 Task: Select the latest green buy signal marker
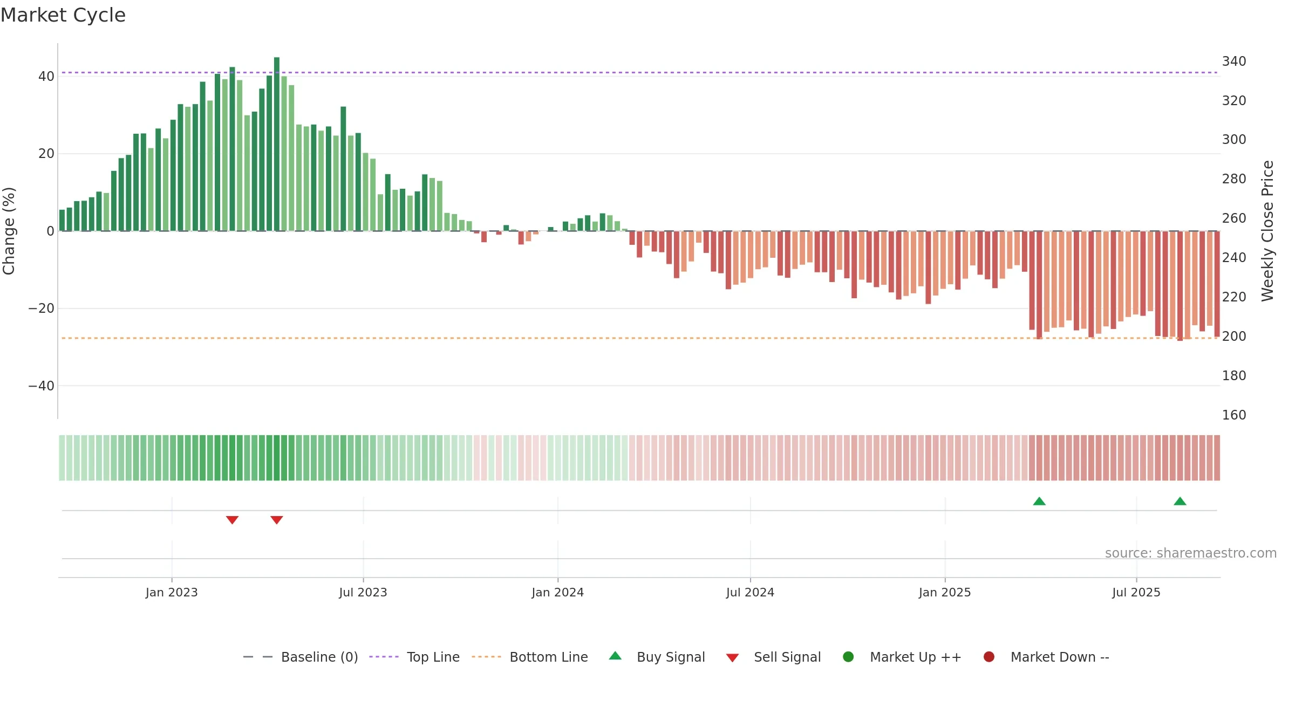coord(1180,501)
